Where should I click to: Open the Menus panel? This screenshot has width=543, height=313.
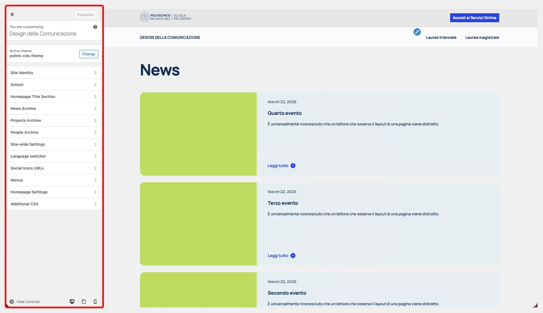click(54, 180)
